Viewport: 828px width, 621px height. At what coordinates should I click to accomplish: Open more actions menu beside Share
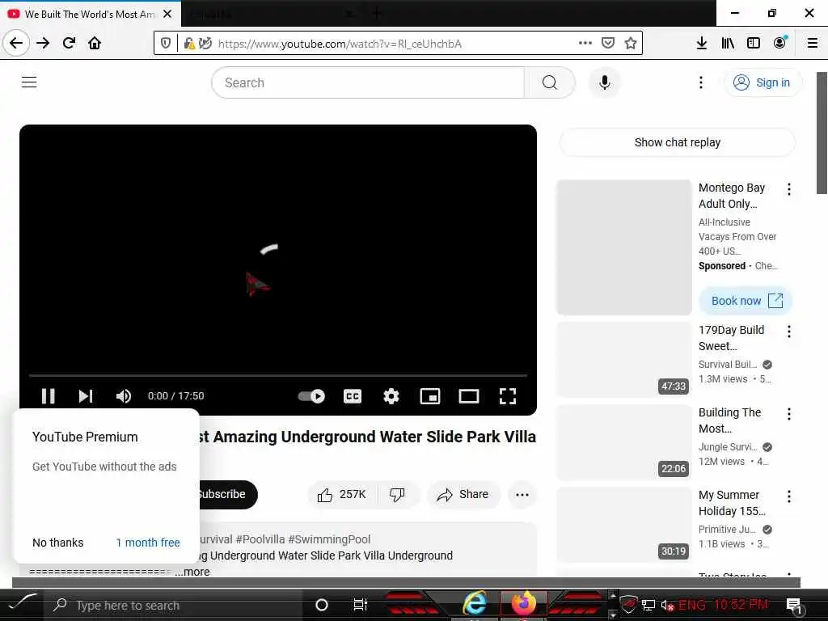pos(522,495)
